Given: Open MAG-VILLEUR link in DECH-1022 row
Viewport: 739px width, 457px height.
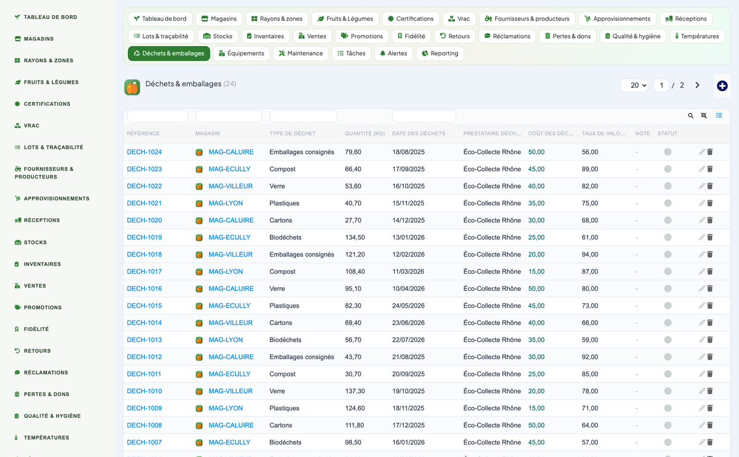Looking at the screenshot, I should (231, 186).
